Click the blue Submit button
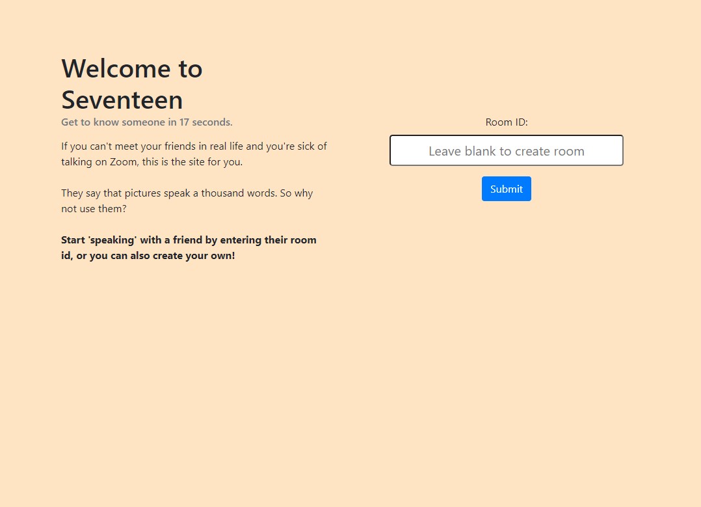This screenshot has height=507, width=701. coord(506,189)
